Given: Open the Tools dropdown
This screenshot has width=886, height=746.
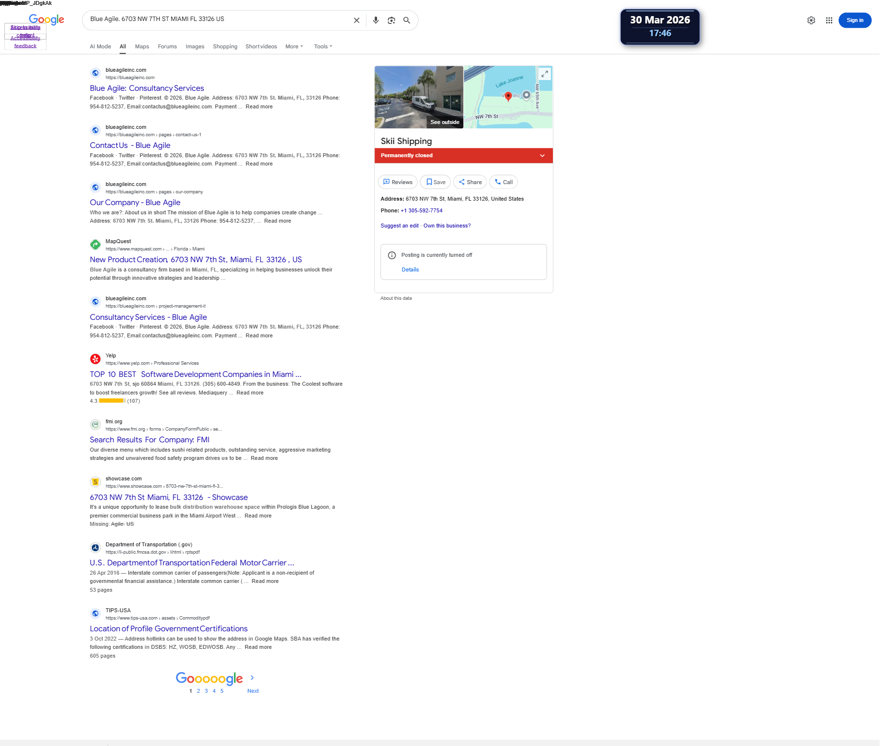Looking at the screenshot, I should point(323,47).
